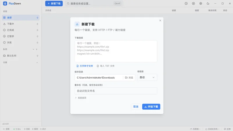The image size is (233, 131).
Task: Focus the 搜索任务或设置 search box
Action: pos(94,4)
